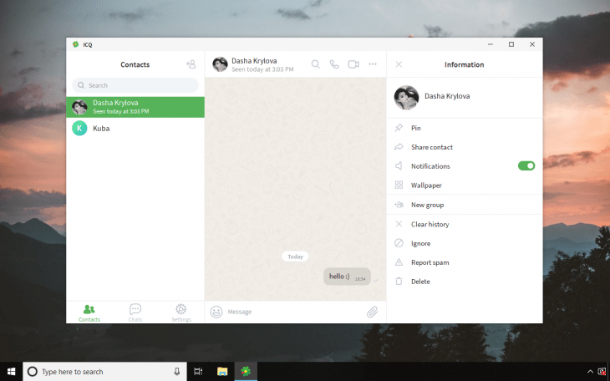This screenshot has width=610, height=381.
Task: Click the Pin icon
Action: click(x=399, y=128)
